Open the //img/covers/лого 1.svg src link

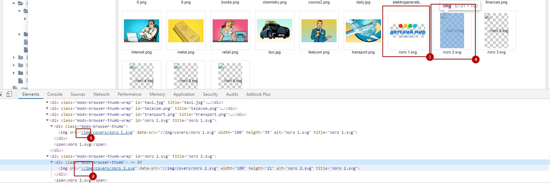click(x=107, y=132)
